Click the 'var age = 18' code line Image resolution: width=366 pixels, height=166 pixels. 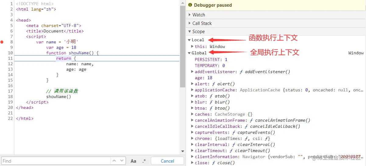click(61, 47)
